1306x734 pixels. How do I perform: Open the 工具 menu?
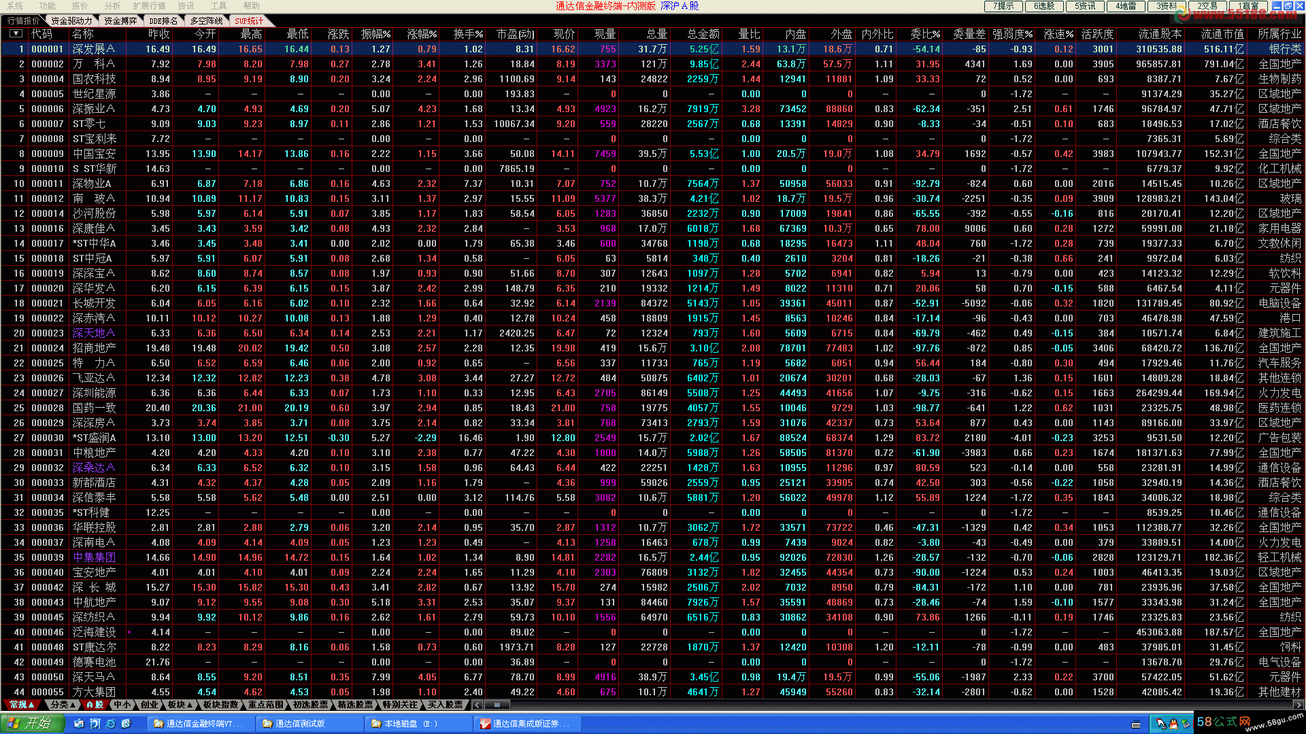218,5
